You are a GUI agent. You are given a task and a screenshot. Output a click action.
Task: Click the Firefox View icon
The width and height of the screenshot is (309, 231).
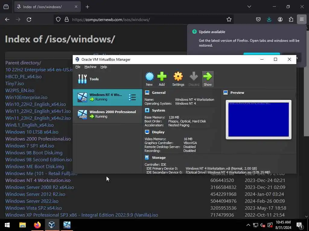tap(6, 7)
